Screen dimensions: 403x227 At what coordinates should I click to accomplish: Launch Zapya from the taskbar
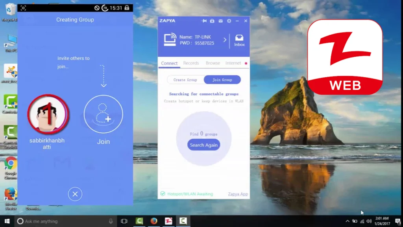pos(168,221)
